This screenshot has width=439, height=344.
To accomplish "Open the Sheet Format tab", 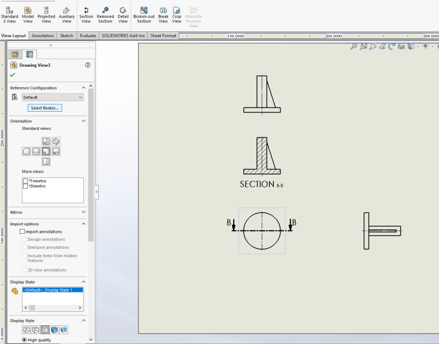I will click(163, 36).
